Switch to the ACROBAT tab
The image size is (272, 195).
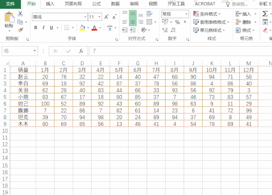[205, 4]
